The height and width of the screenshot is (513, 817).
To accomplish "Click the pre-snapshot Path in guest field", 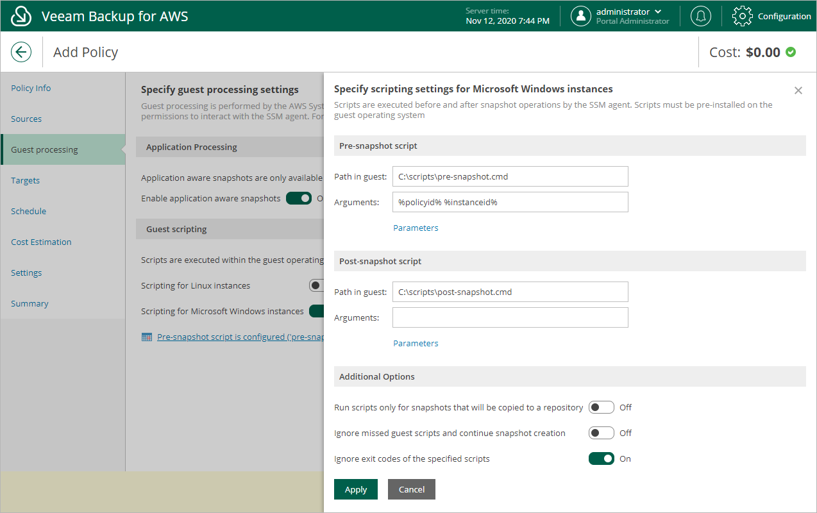I will 510,176.
